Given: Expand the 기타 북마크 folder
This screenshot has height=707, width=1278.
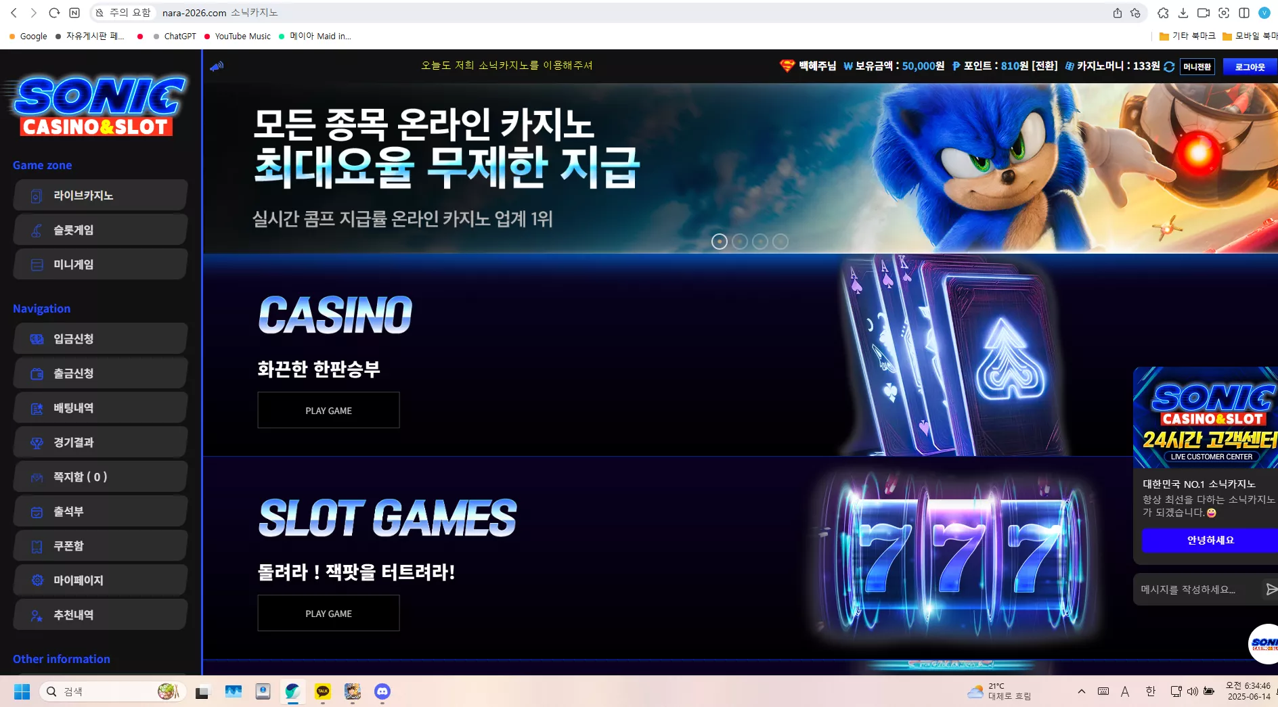Looking at the screenshot, I should [x=1187, y=37].
